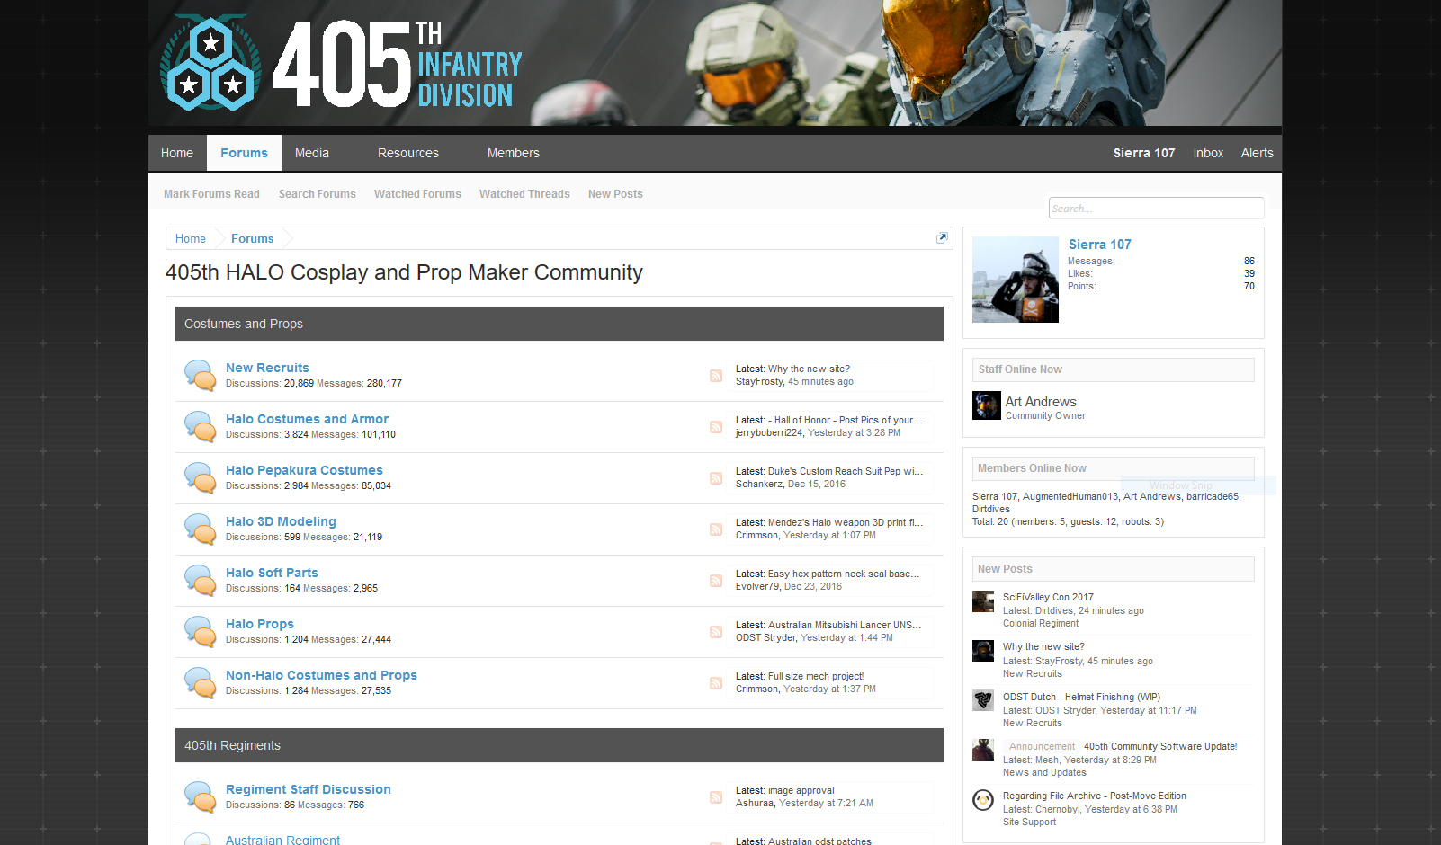The width and height of the screenshot is (1441, 845).
Task: Open Art Andrews staff profile name
Action: [x=1041, y=402]
